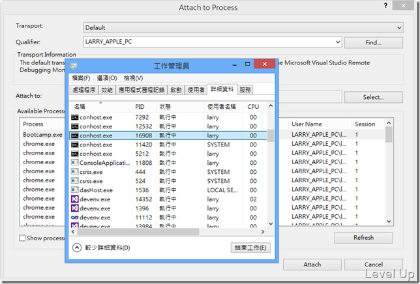The height and width of the screenshot is (284, 420).
Task: Click the Attach to text field
Action: pyautogui.click(x=310, y=97)
